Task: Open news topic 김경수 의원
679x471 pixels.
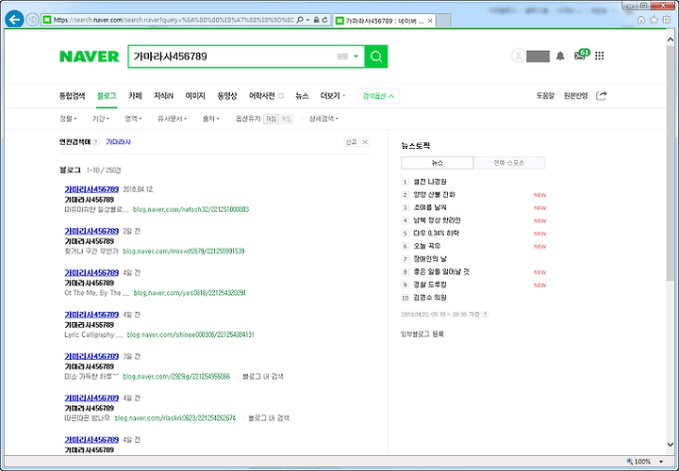Action: click(430, 298)
